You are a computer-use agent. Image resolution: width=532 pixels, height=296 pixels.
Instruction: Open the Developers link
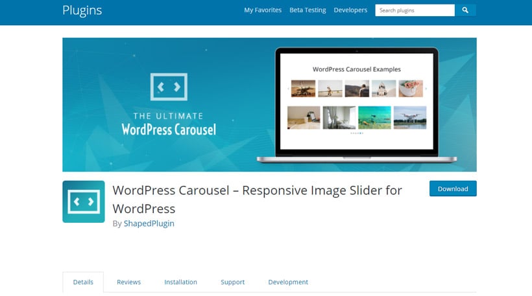click(350, 10)
